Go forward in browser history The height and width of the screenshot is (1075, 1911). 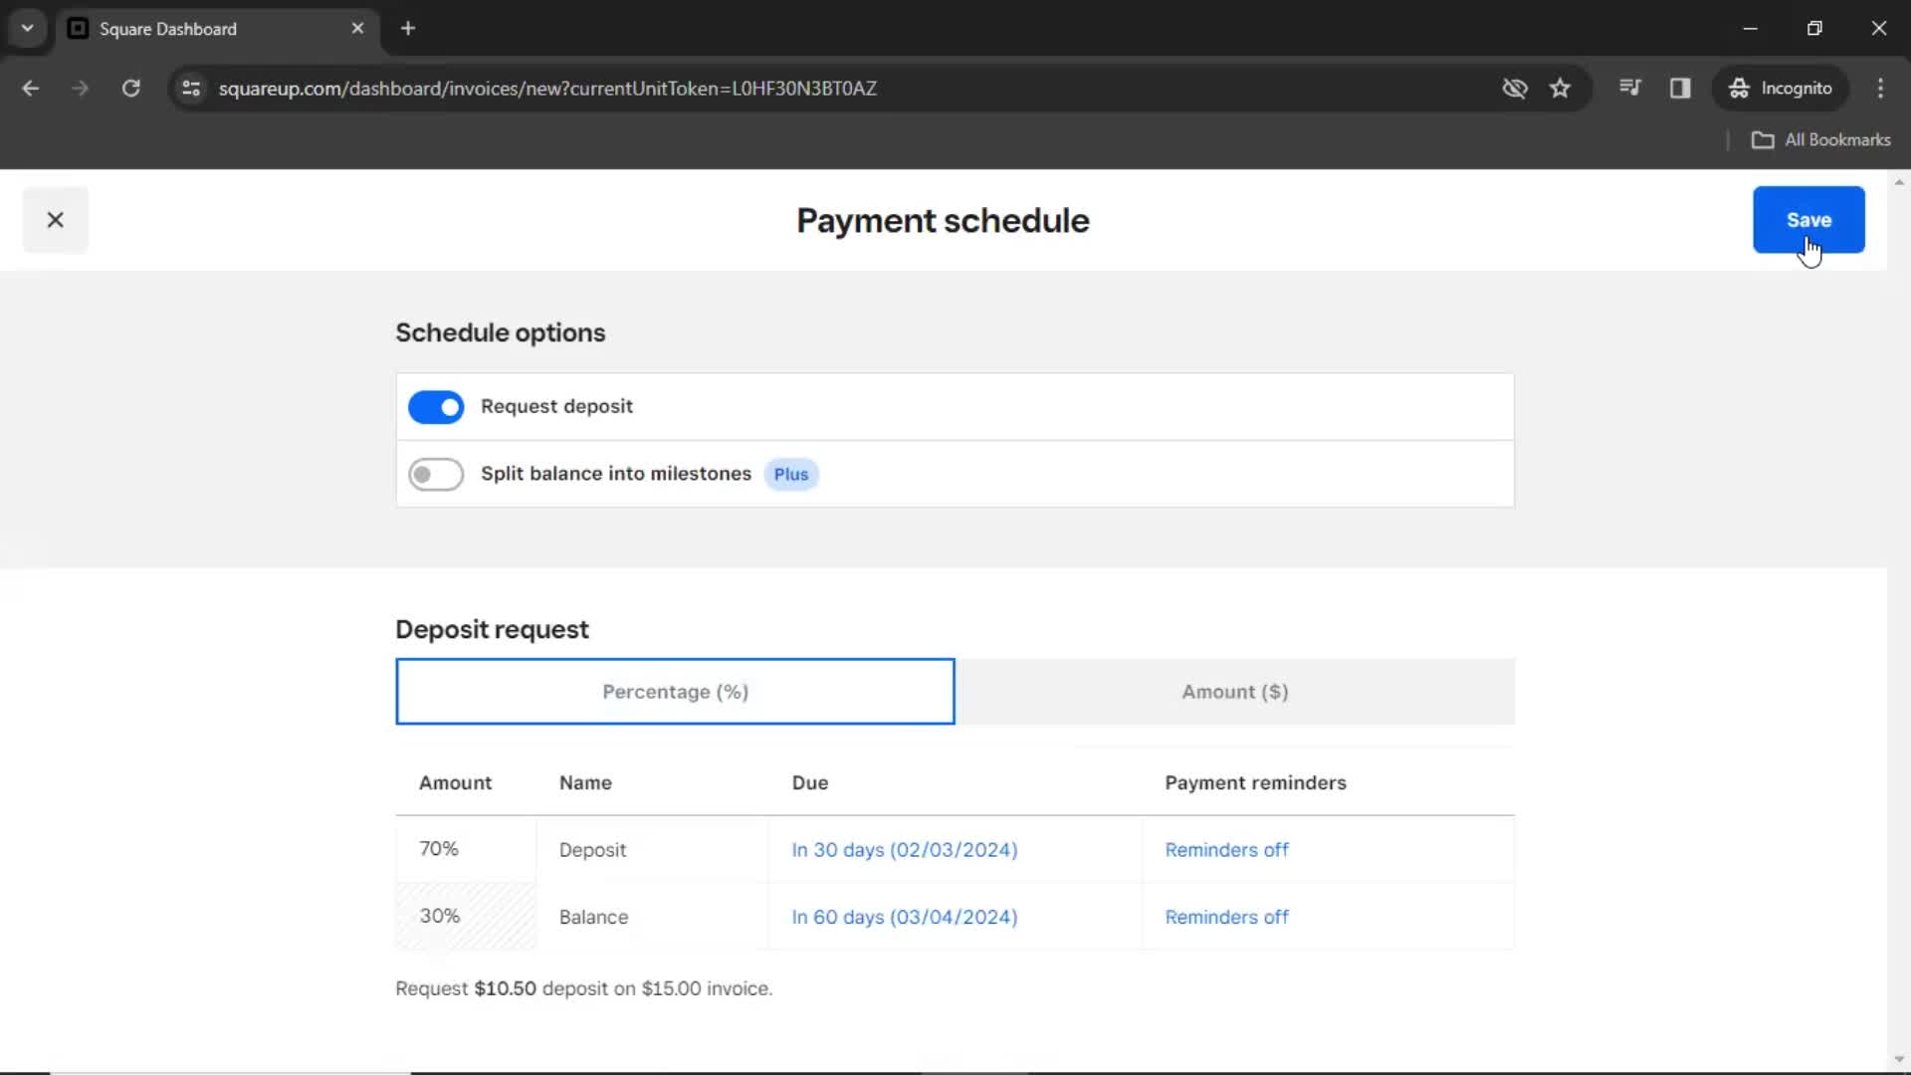point(80,89)
